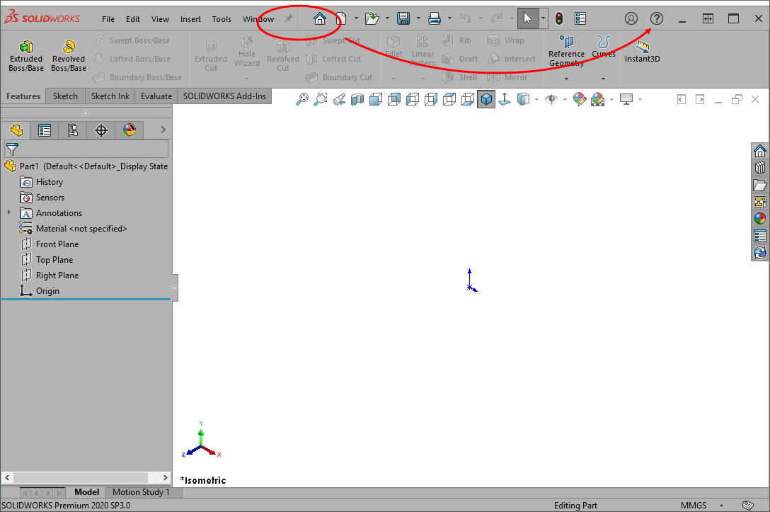Click Apply Scene icon in view toolbar
Image resolution: width=770 pixels, height=512 pixels.
click(597, 99)
